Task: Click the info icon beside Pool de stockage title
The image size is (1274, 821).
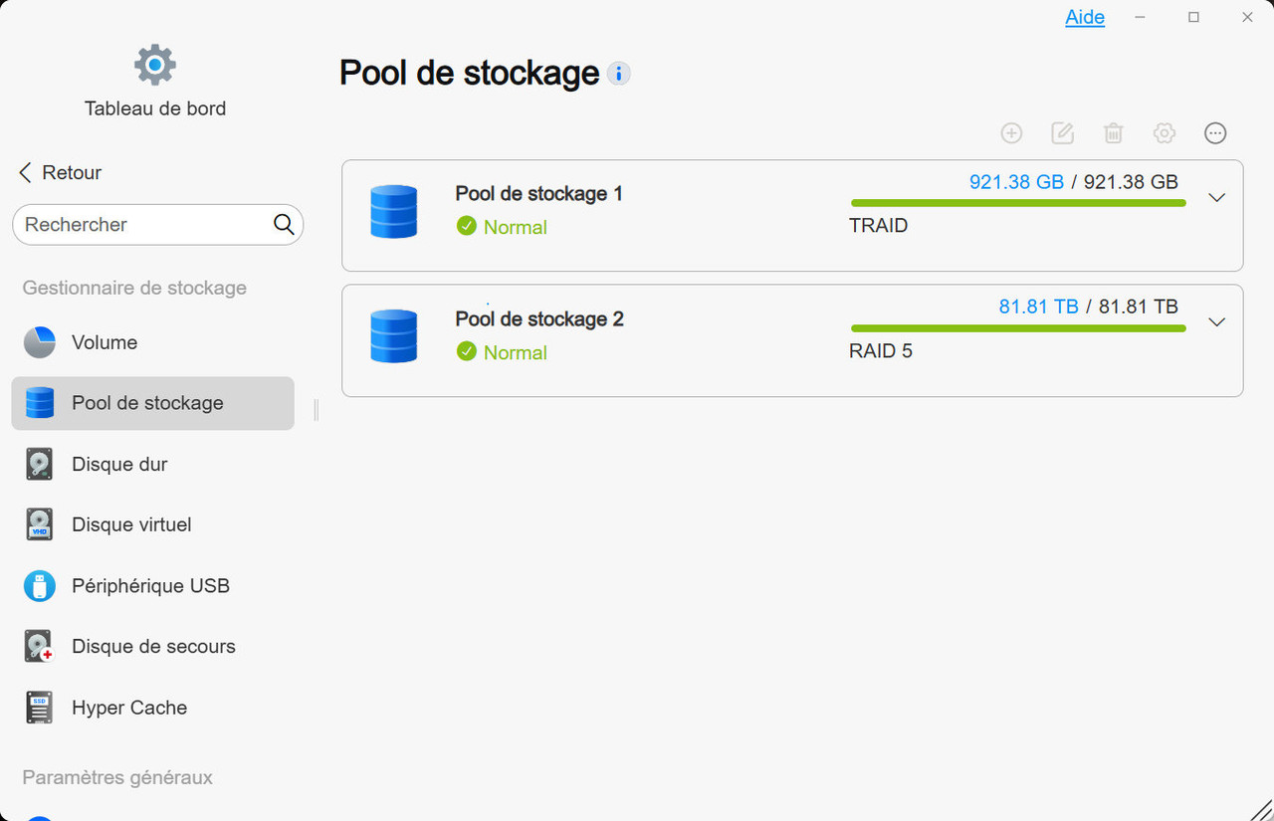Action: [x=619, y=74]
